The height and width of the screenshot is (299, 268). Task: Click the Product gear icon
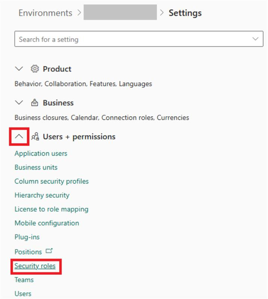coord(35,69)
